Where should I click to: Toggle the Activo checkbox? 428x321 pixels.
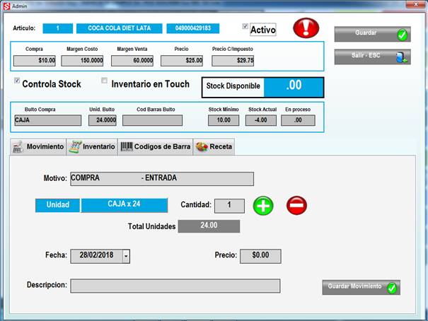[245, 26]
